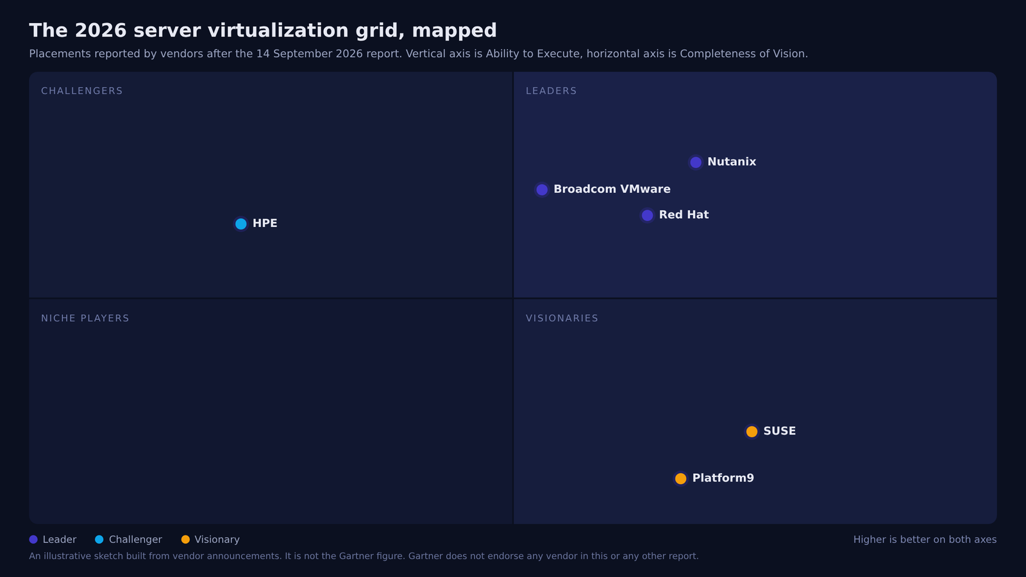1026x577 pixels.
Task: Click the Gartner disclaimer footnote
Action: (x=364, y=556)
